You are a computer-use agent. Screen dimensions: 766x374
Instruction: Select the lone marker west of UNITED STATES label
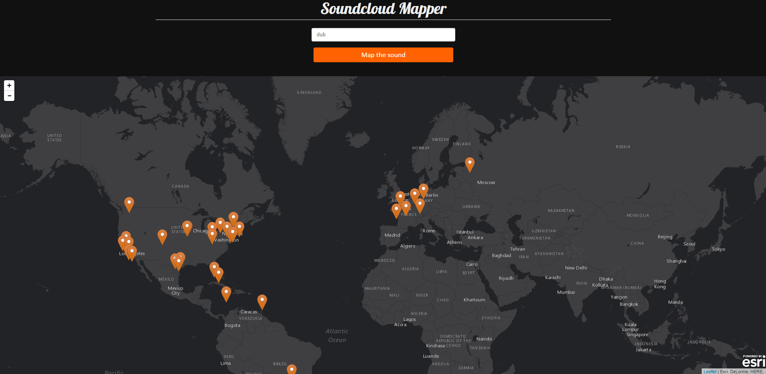pyautogui.click(x=162, y=237)
